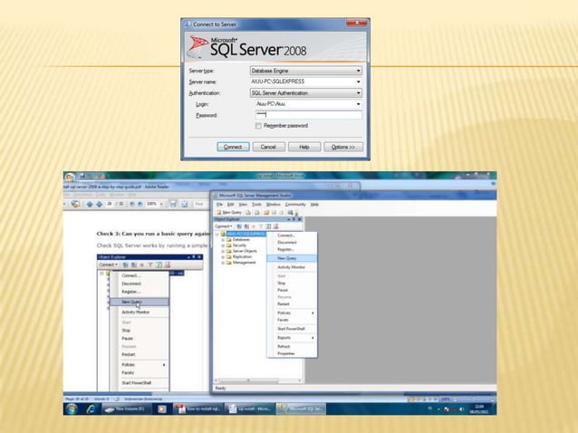The width and height of the screenshot is (578, 433).
Task: Open the Help menu in Management Studio
Action: (x=314, y=204)
